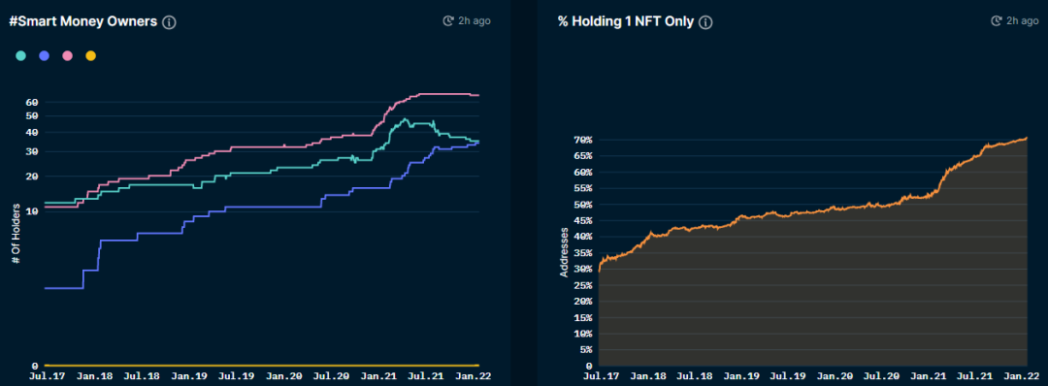
Task: Click refresh clock icon on Smart Money chart
Action: (x=448, y=20)
